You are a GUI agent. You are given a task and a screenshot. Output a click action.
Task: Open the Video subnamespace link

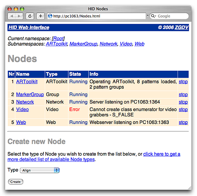pos(126,44)
